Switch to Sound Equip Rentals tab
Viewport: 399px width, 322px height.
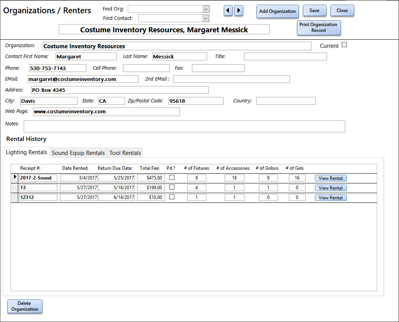click(x=78, y=153)
